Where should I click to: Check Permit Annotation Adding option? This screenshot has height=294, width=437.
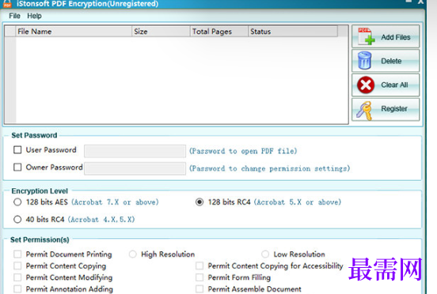click(x=17, y=289)
